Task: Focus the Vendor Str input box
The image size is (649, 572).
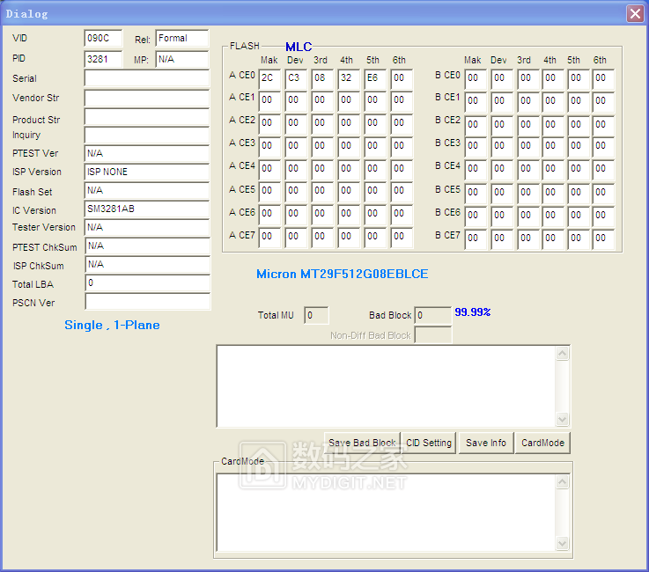Action: click(147, 98)
